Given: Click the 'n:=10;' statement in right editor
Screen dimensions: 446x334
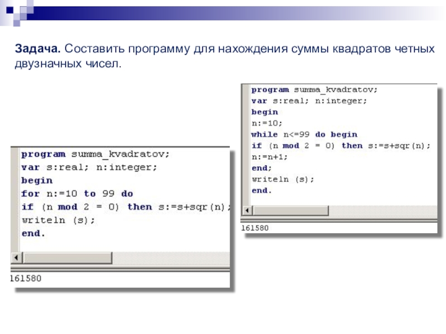Looking at the screenshot, I should pyautogui.click(x=267, y=123).
